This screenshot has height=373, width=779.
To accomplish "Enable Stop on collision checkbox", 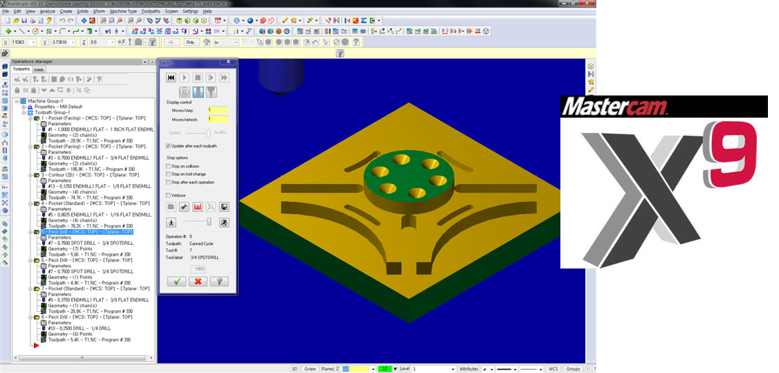I will (168, 166).
